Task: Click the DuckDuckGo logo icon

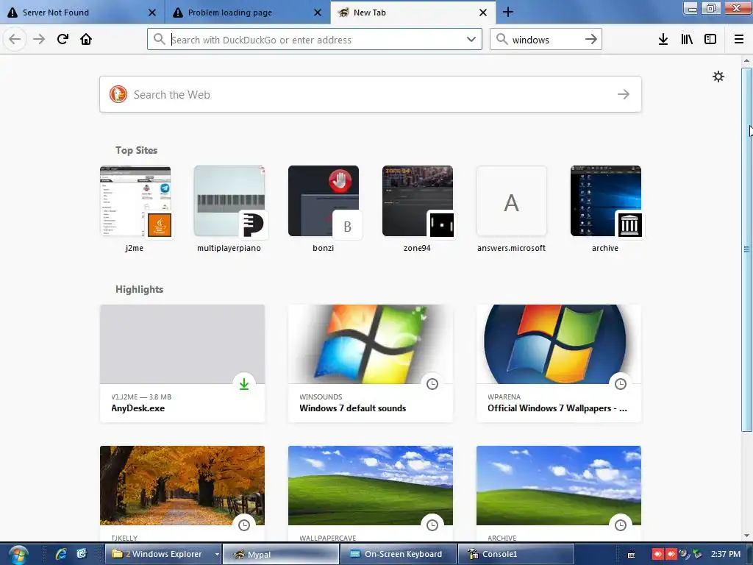Action: (x=118, y=94)
